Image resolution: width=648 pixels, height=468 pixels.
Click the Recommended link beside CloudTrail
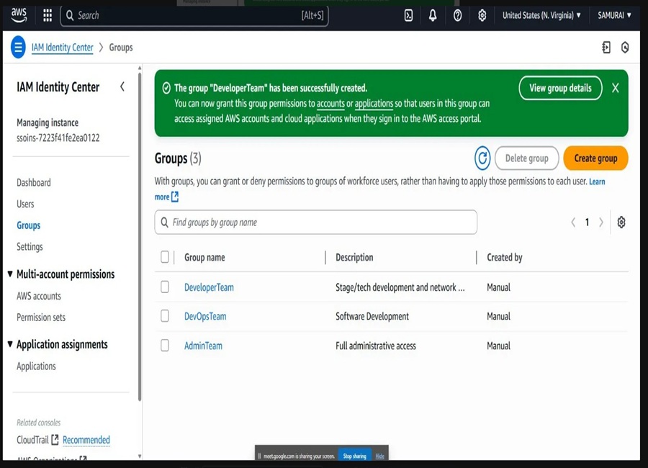(x=86, y=440)
